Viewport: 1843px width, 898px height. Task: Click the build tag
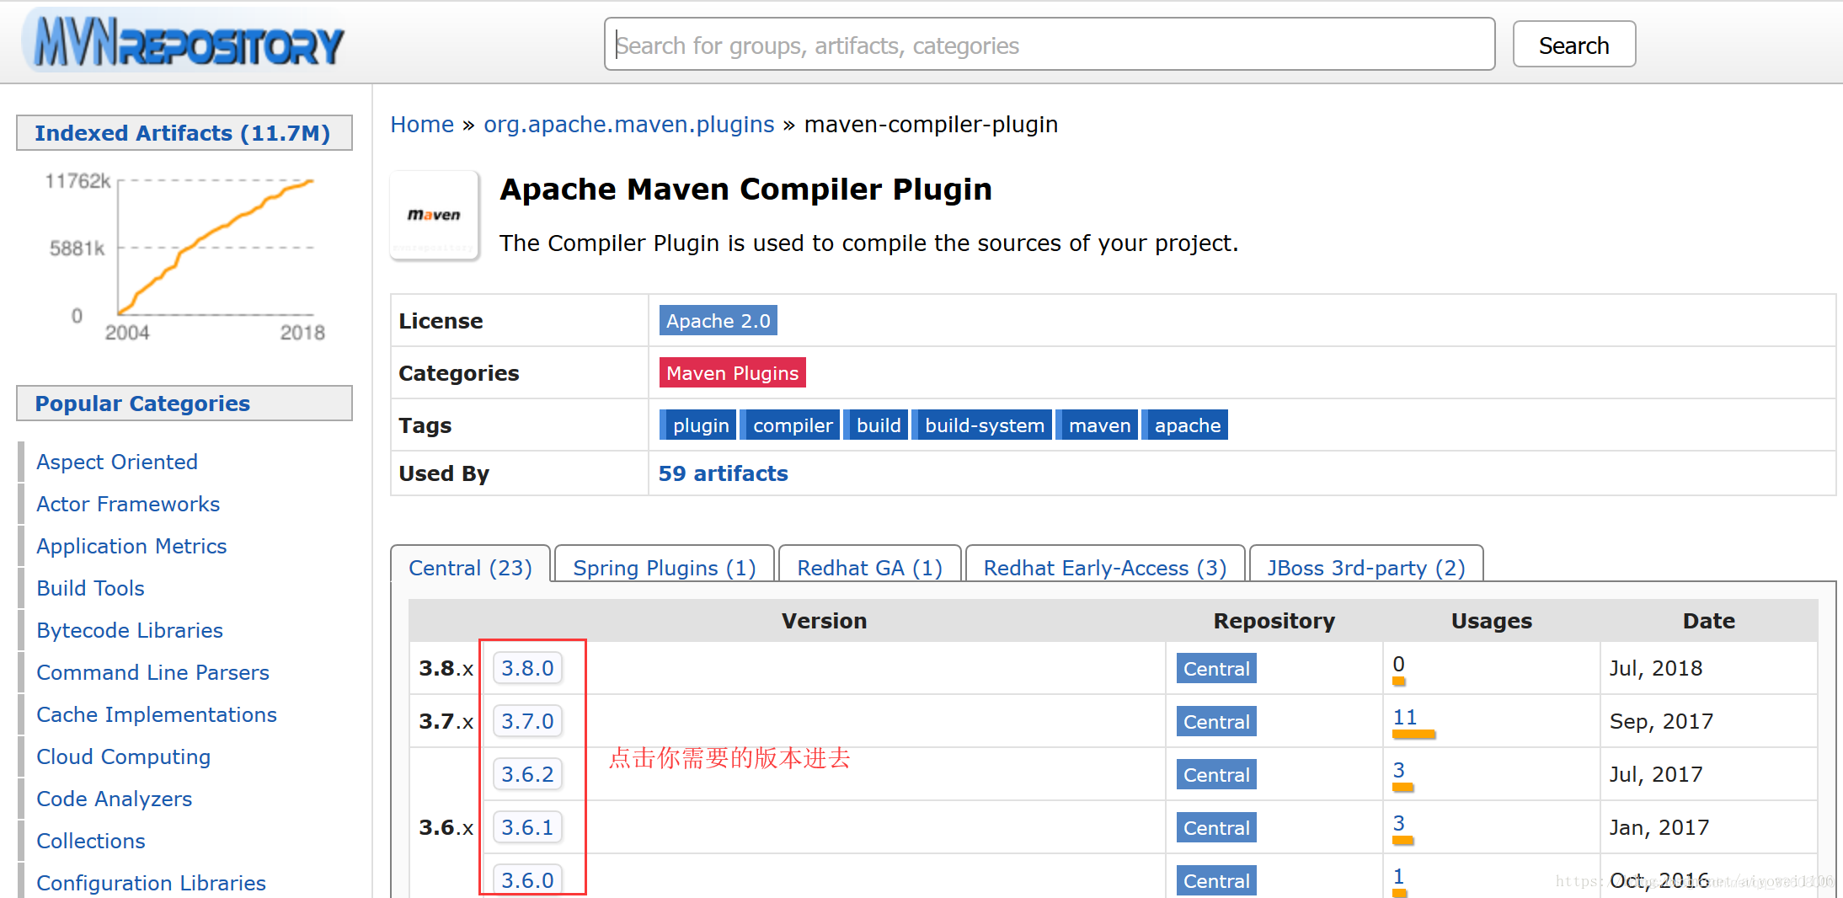coord(878,425)
